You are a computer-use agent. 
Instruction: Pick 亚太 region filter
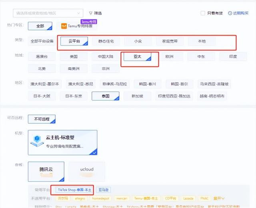click(x=137, y=57)
